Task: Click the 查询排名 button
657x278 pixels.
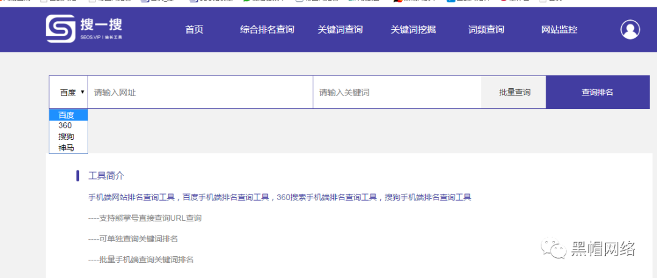Action: (x=597, y=92)
